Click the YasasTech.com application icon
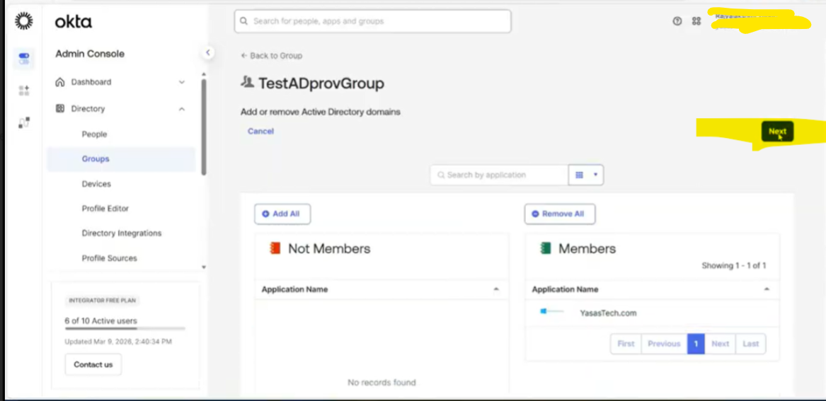This screenshot has width=826, height=401. coord(552,312)
